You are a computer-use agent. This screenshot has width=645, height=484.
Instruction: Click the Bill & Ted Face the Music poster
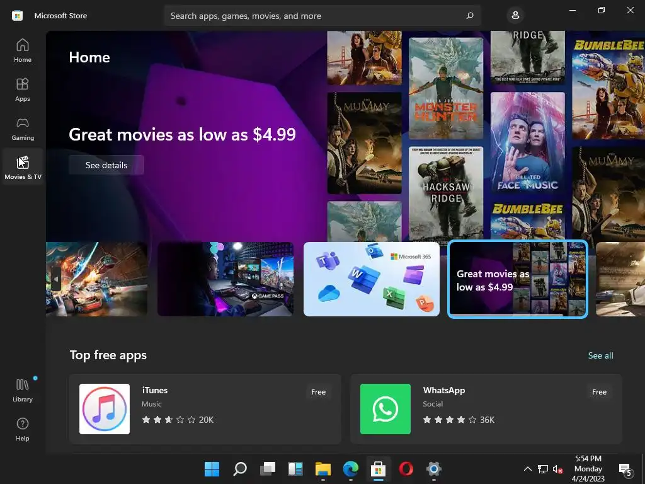pos(527,143)
